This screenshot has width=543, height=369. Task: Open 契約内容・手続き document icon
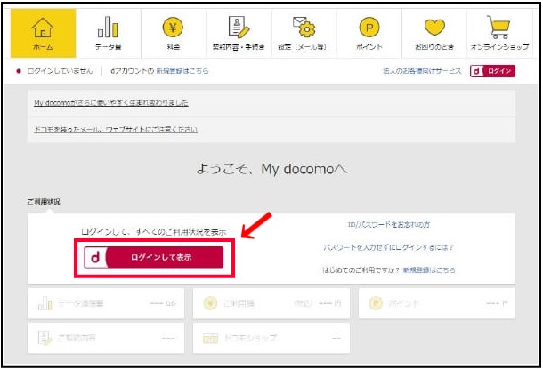pos(239,27)
